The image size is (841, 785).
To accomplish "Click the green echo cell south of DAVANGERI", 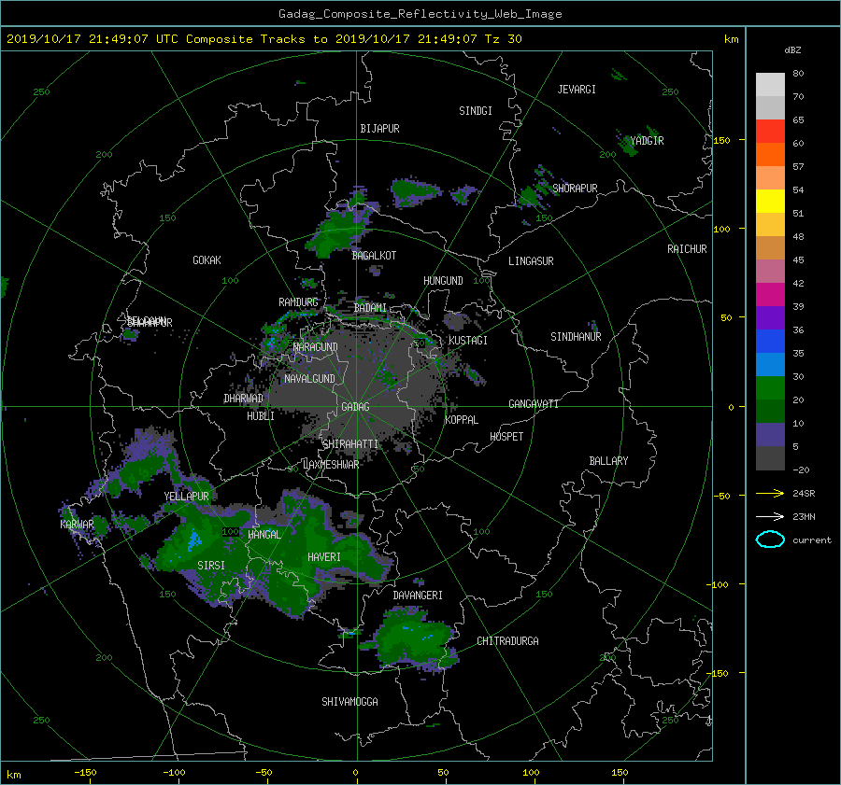I will [x=415, y=638].
